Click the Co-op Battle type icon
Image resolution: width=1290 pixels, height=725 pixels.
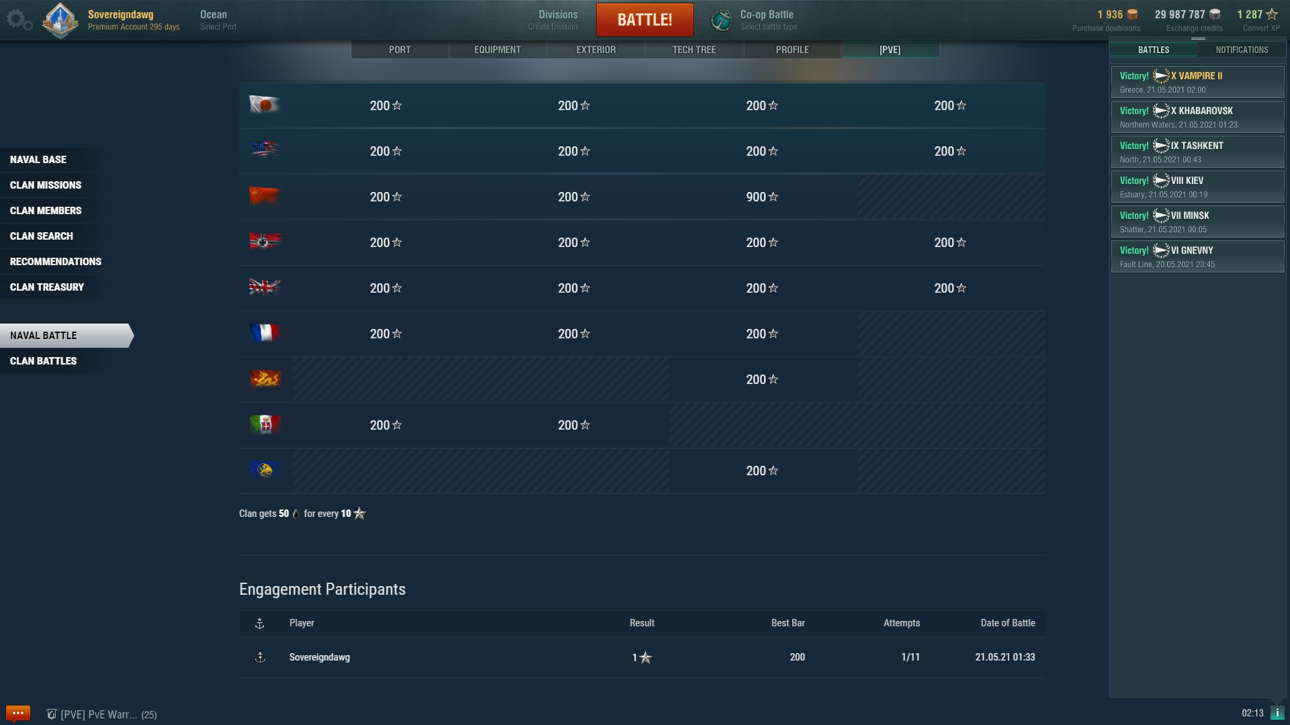tap(722, 20)
